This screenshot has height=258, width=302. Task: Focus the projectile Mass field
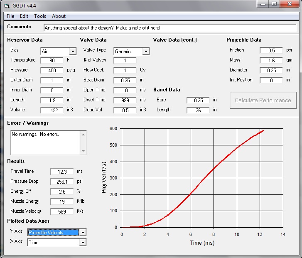(271, 60)
